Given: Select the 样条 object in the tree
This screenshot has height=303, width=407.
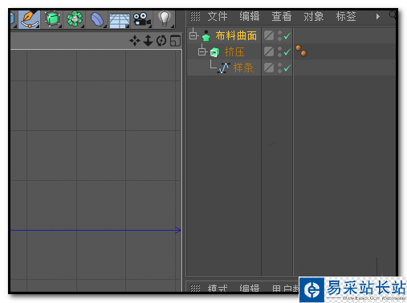Looking at the screenshot, I should click(x=243, y=68).
